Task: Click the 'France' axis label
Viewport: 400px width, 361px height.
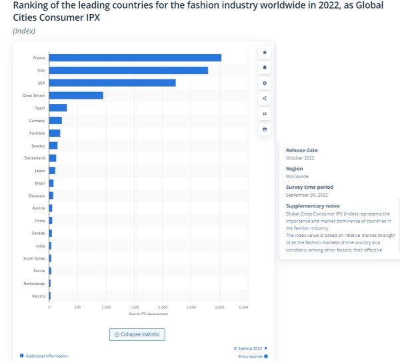Action: (x=39, y=58)
